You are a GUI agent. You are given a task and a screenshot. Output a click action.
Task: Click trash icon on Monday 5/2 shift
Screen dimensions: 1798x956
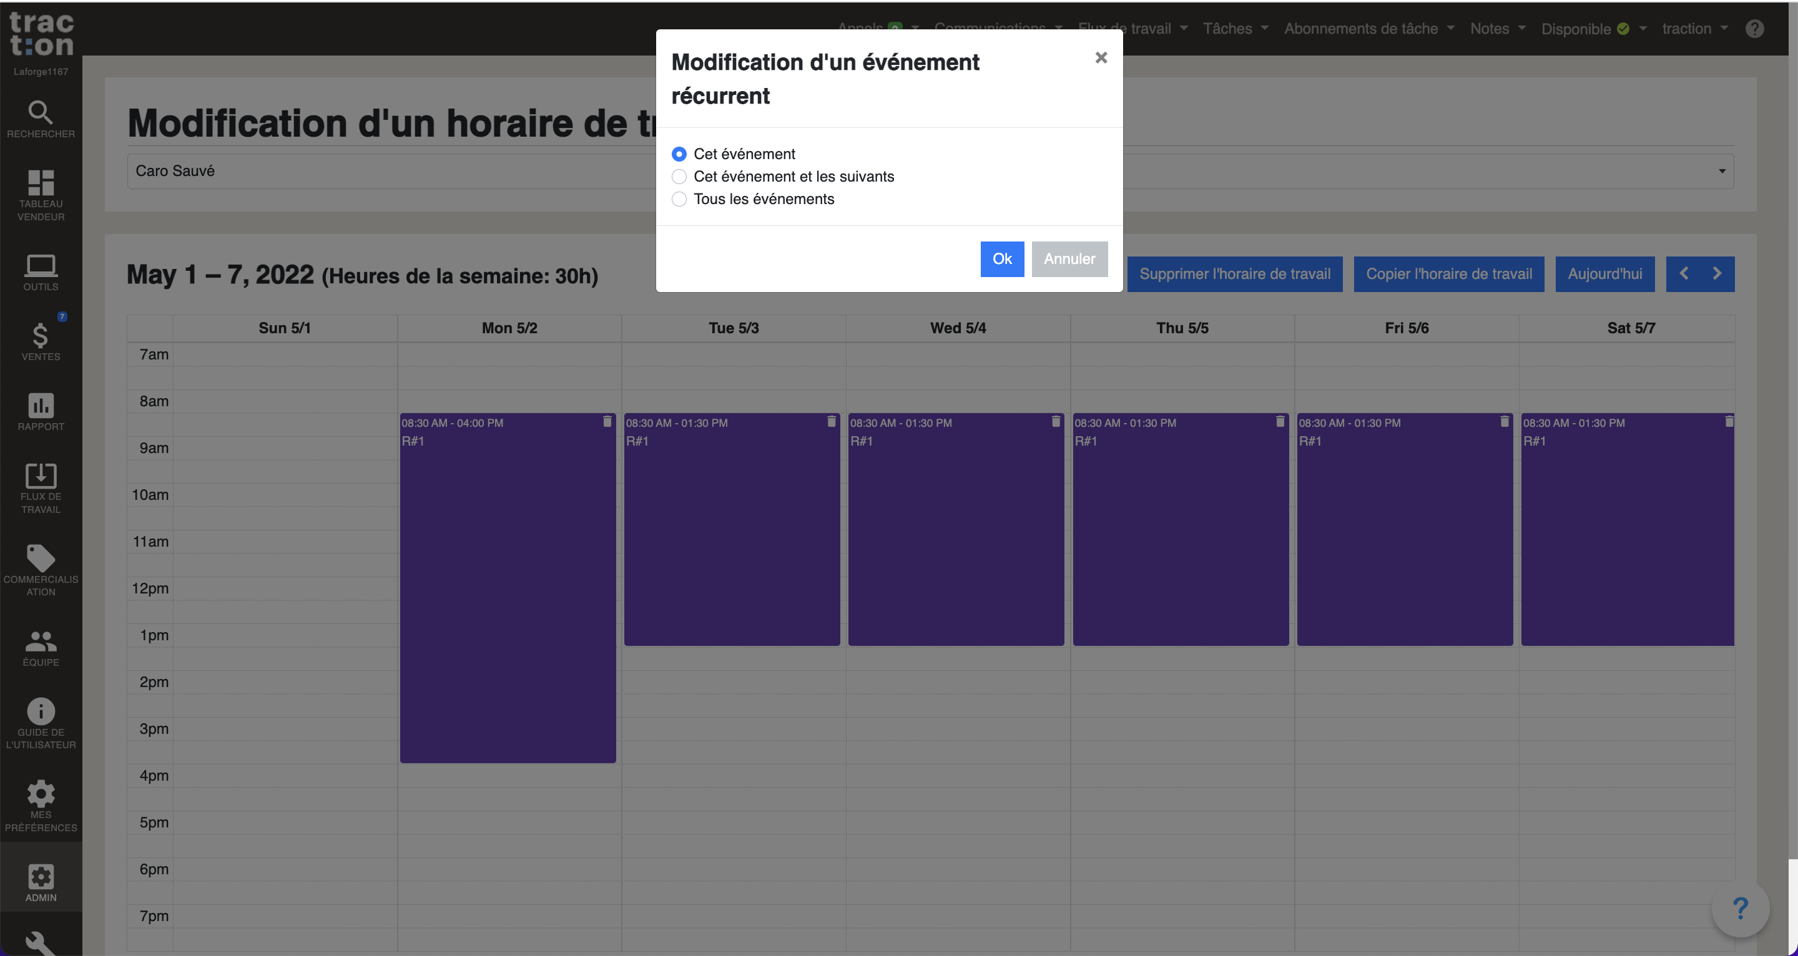[x=607, y=421]
